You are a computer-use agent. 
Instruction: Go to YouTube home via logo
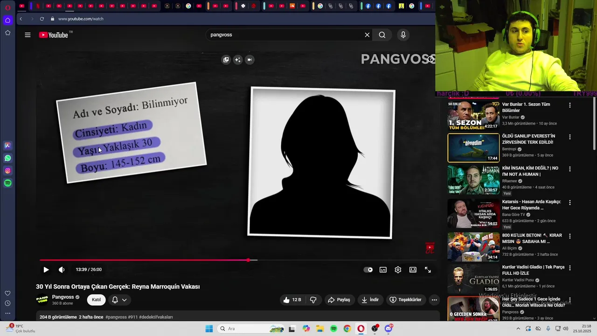(x=54, y=35)
